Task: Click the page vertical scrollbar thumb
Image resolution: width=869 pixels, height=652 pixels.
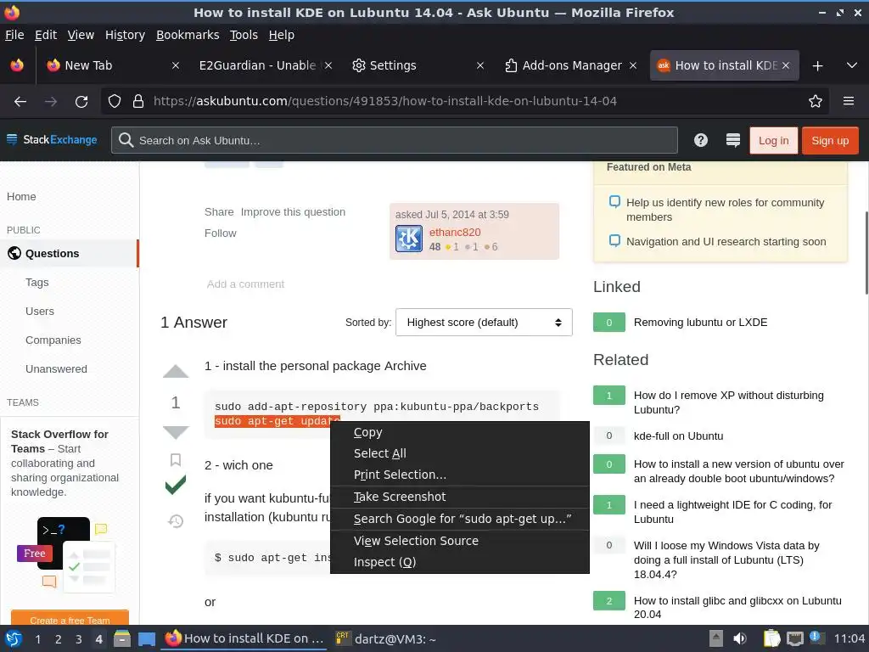Action: pyautogui.click(x=866, y=253)
